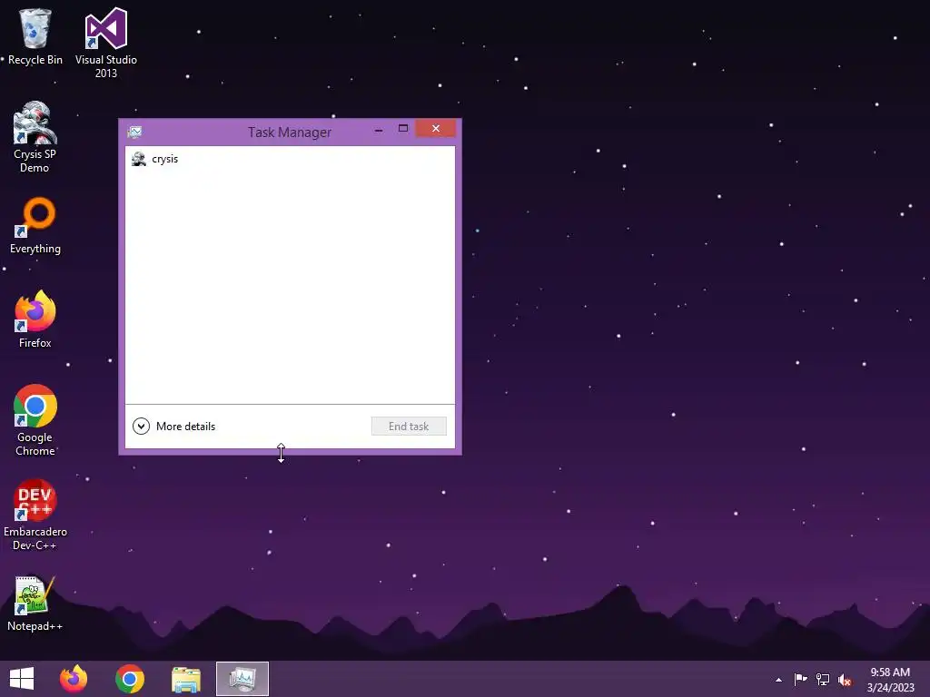Close the Task Manager window
Screen dimensions: 930x697
tap(436, 129)
